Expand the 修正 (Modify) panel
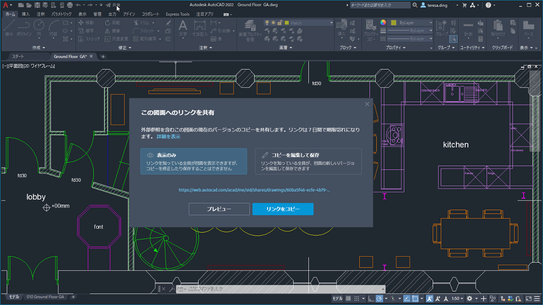 pos(125,48)
